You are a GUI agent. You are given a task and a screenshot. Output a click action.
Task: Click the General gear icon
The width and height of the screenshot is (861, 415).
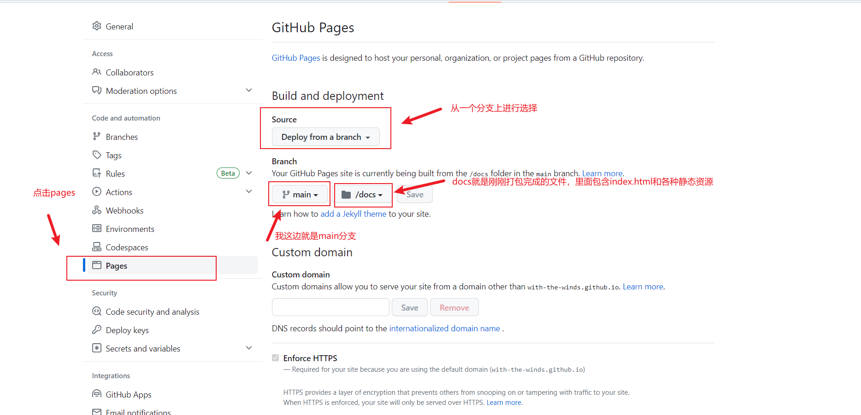coord(97,26)
